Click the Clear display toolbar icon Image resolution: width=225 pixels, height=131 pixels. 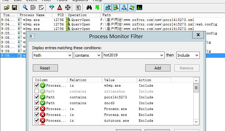pos(41,8)
